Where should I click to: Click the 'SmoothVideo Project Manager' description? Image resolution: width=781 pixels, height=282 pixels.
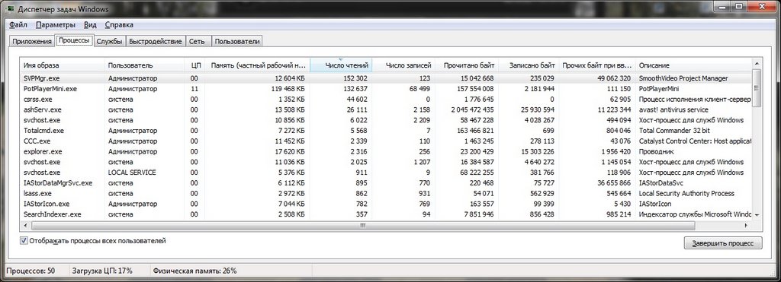pos(683,78)
